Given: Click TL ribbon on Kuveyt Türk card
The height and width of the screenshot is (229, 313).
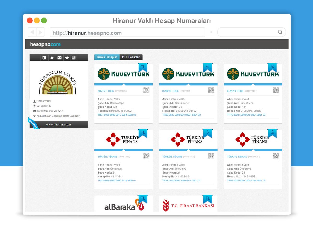Looking at the screenshot, I should (143, 67).
